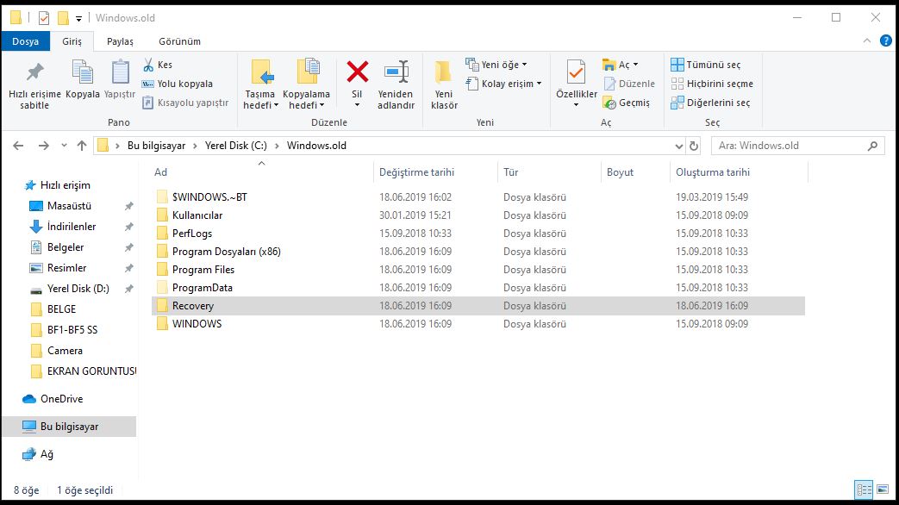Click Kısayolu yapıştır option
This screenshot has height=505, width=899.
186,103
